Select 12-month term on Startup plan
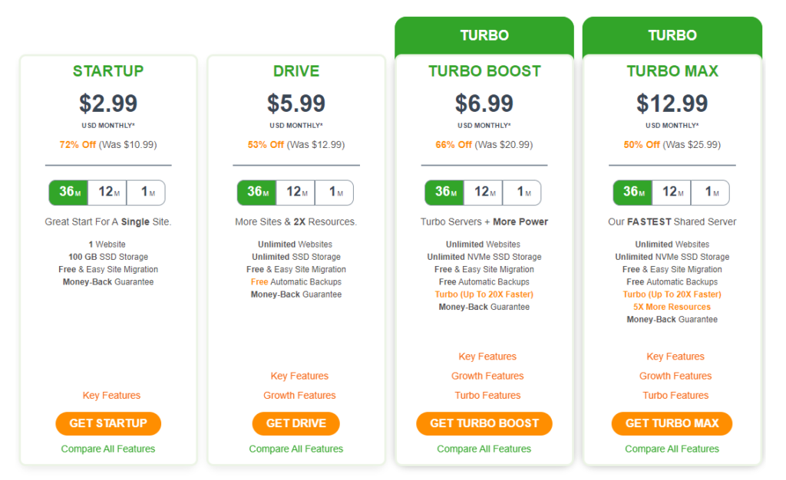 click(x=107, y=192)
